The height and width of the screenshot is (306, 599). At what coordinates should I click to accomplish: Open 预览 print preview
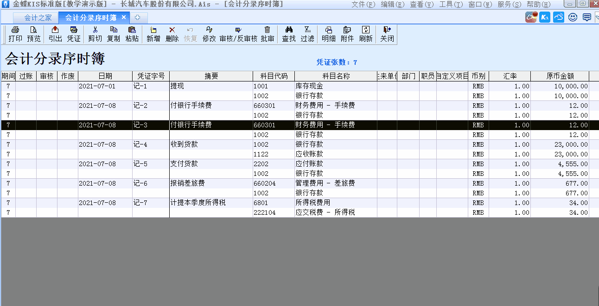tap(33, 34)
